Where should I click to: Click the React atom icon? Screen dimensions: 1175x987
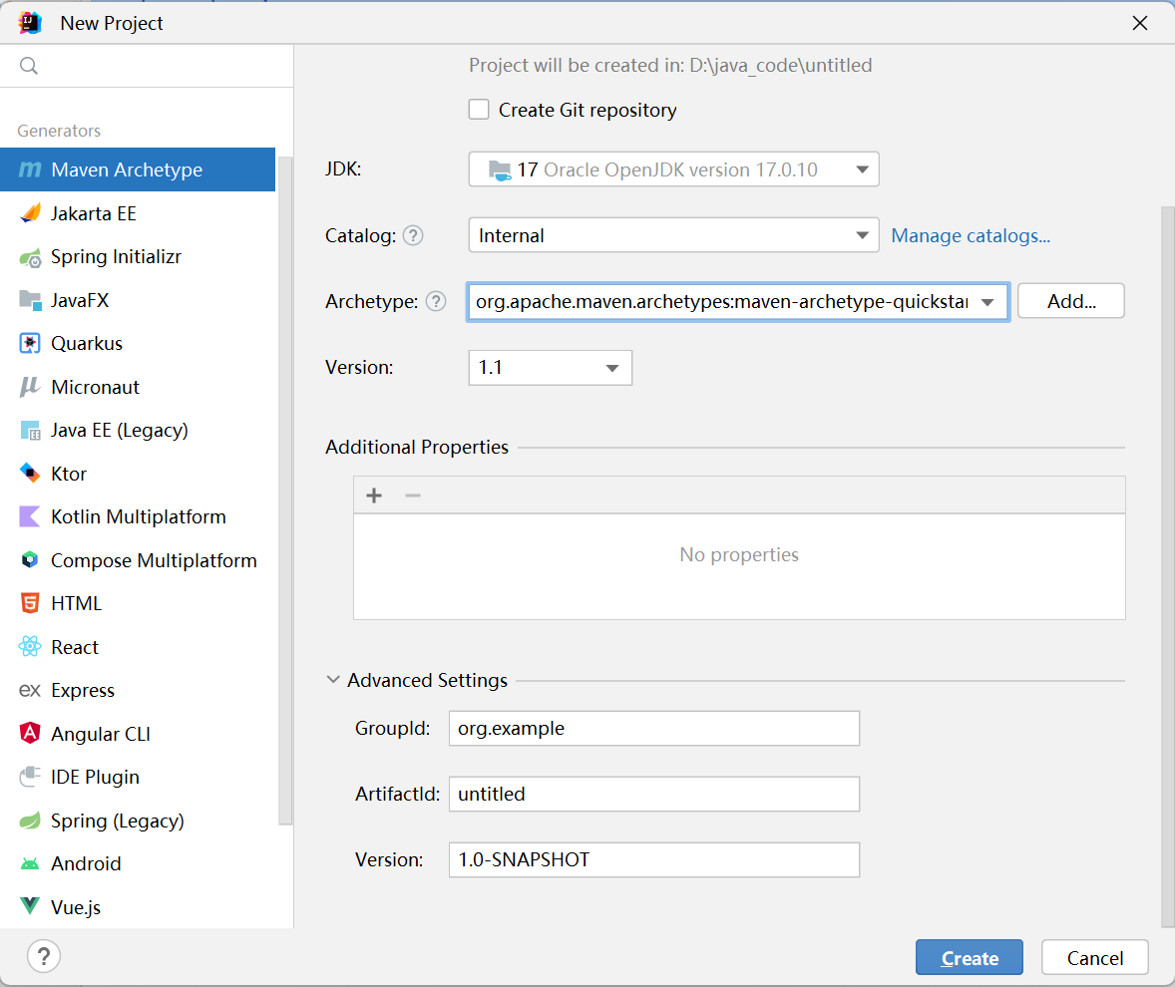coord(30,647)
